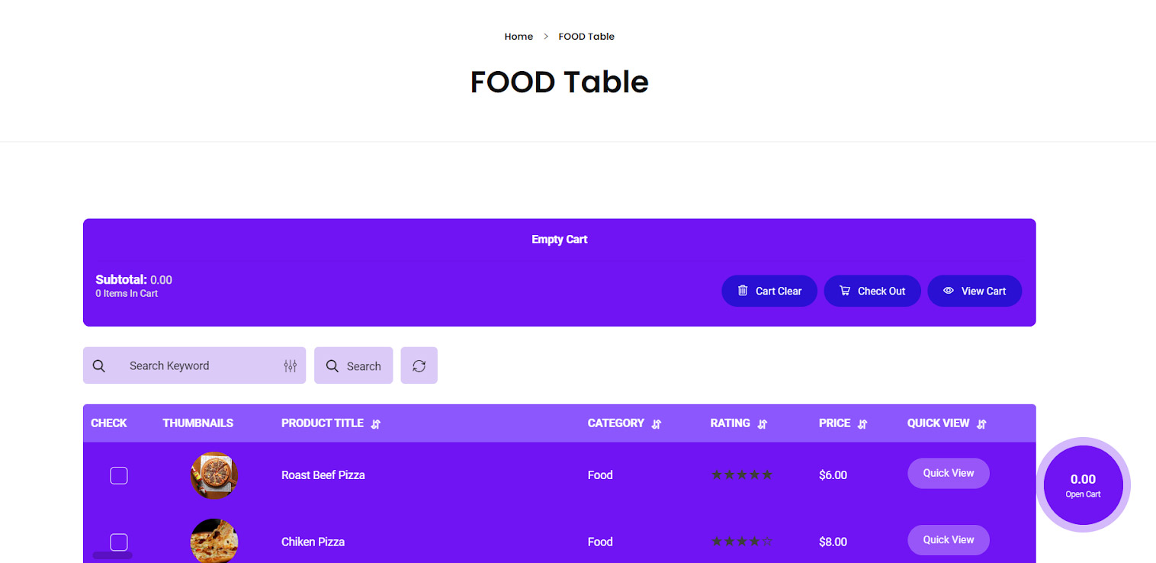This screenshot has width=1156, height=563.
Task: Click the magnifier icon in keyword field
Action: tap(99, 366)
